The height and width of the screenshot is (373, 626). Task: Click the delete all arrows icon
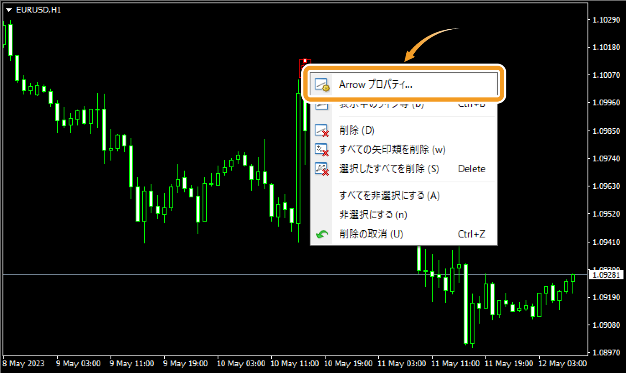pos(322,150)
